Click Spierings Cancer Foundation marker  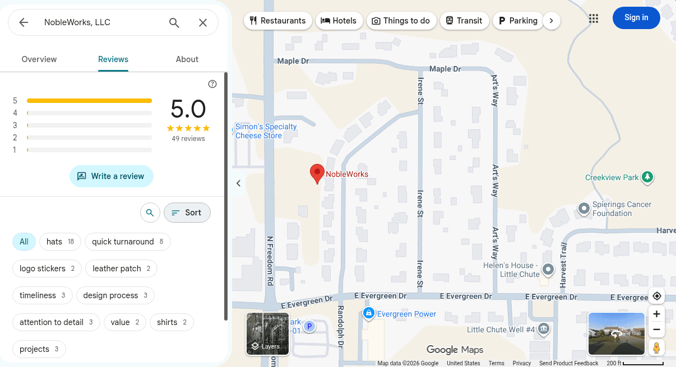click(x=584, y=209)
